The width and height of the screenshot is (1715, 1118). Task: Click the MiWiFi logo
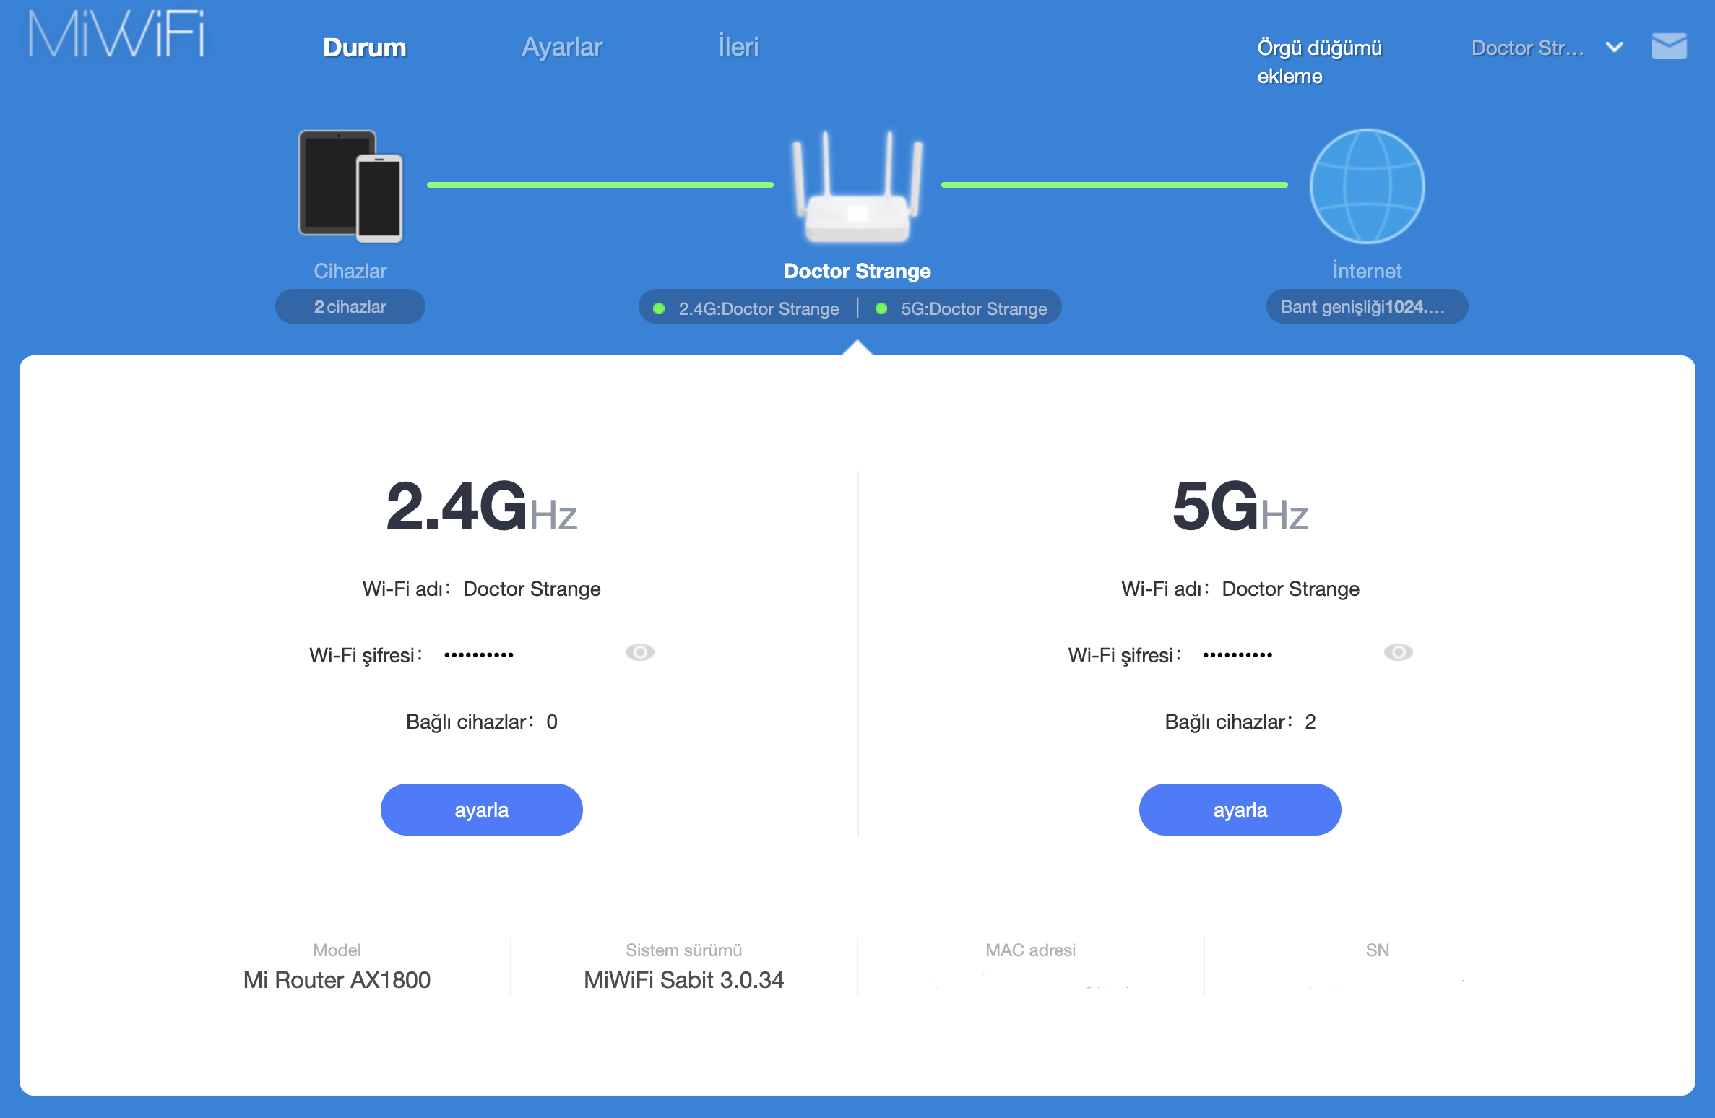[116, 34]
